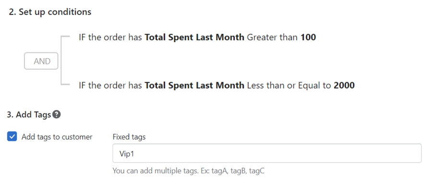Click the value 2000 in second condition

point(344,85)
